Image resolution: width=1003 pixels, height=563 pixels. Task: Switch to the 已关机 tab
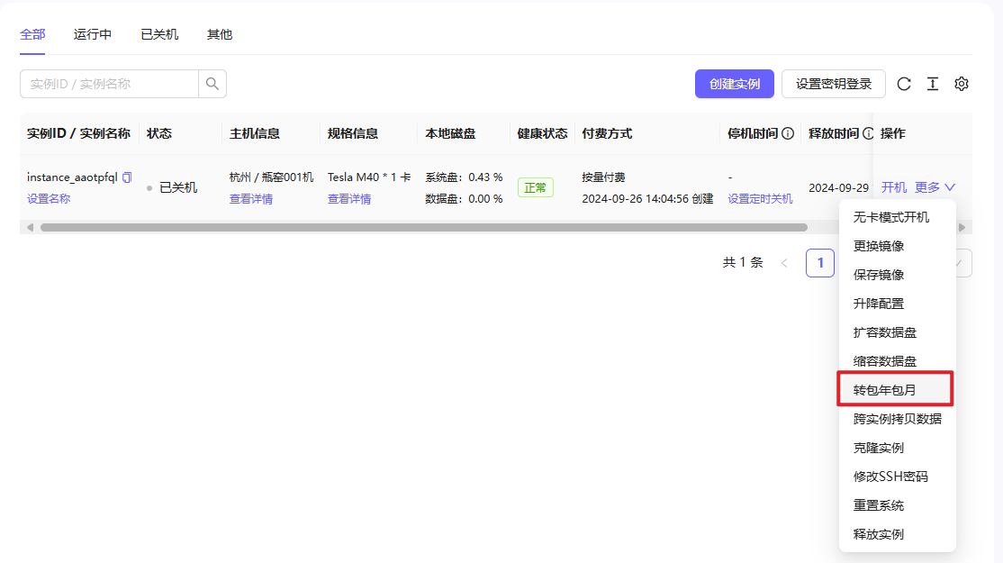click(159, 34)
